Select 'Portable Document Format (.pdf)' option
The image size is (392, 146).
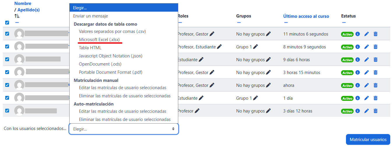point(110,72)
